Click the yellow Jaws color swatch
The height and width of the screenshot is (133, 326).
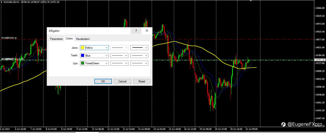point(83,48)
